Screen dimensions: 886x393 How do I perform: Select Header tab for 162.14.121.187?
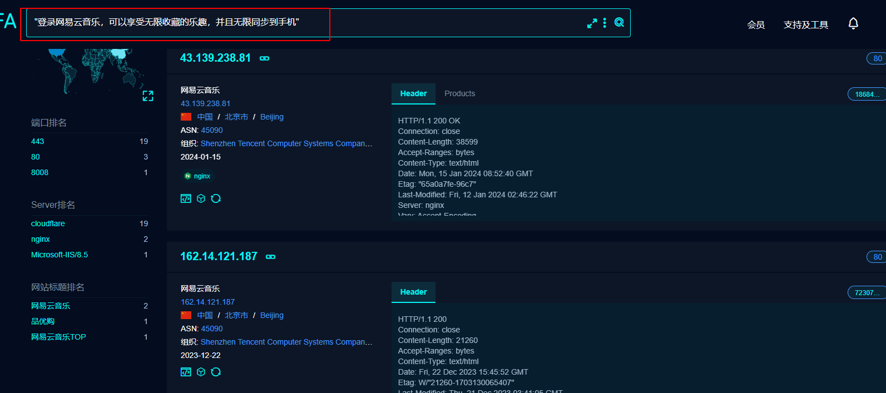click(413, 292)
